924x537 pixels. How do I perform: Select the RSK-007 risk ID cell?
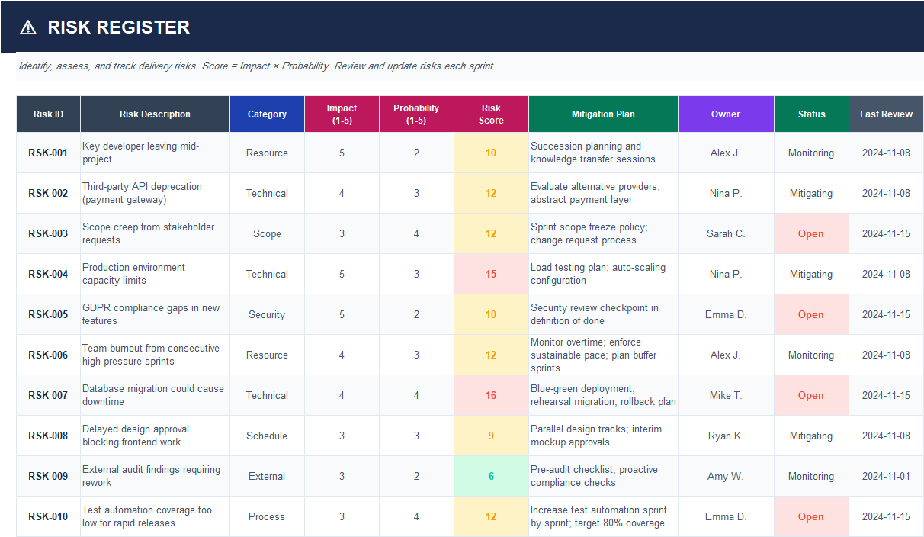47,395
